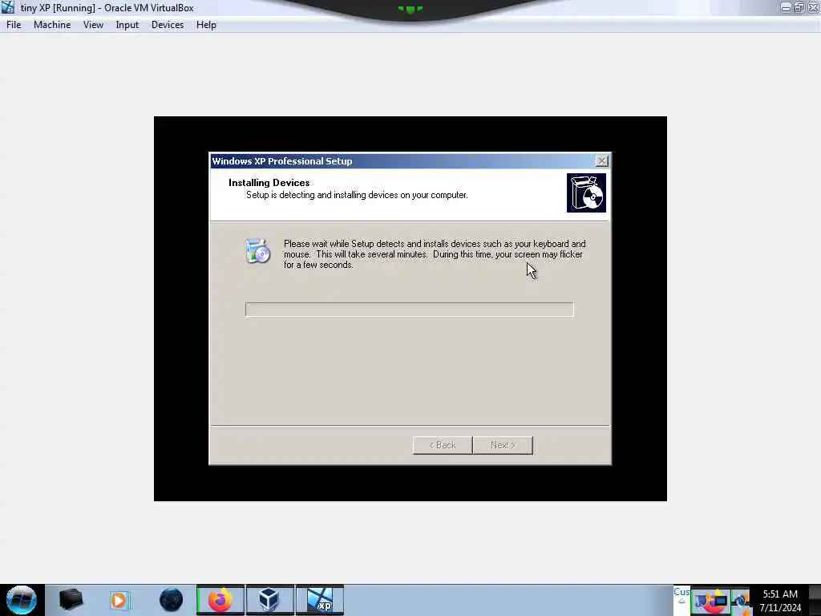
Task: Switch to the tiny XP VM taskbar button
Action: pos(320,600)
